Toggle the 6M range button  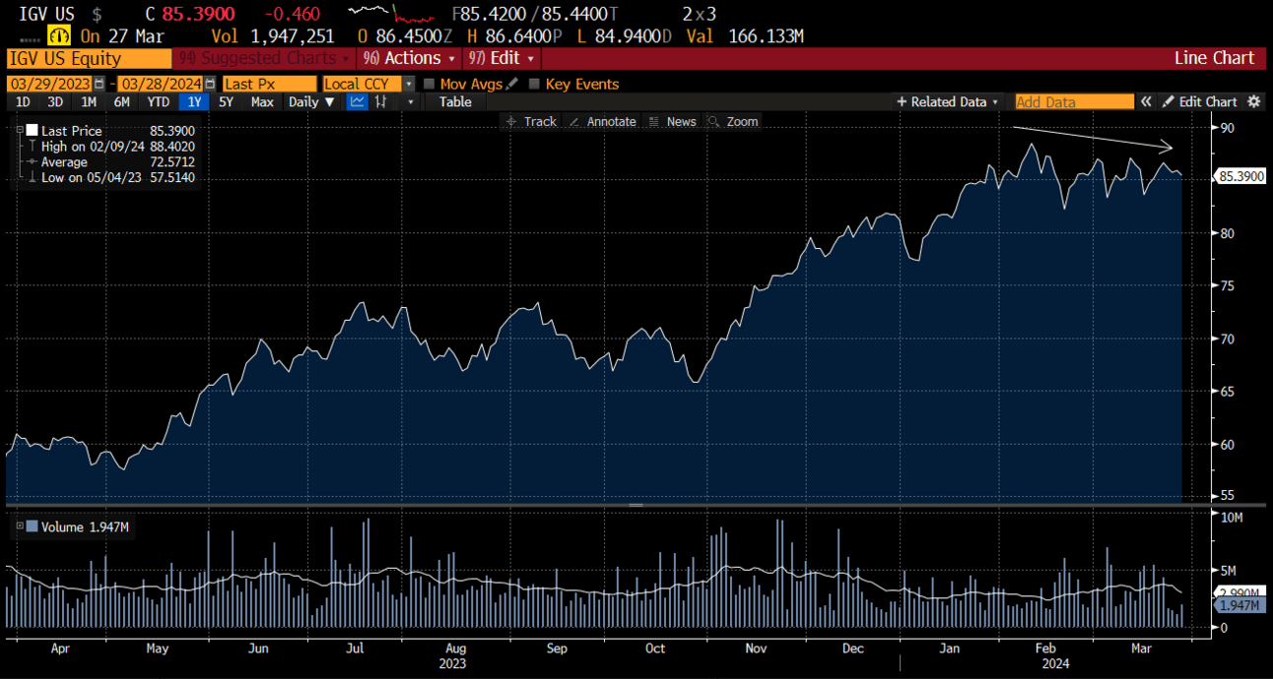(x=121, y=101)
